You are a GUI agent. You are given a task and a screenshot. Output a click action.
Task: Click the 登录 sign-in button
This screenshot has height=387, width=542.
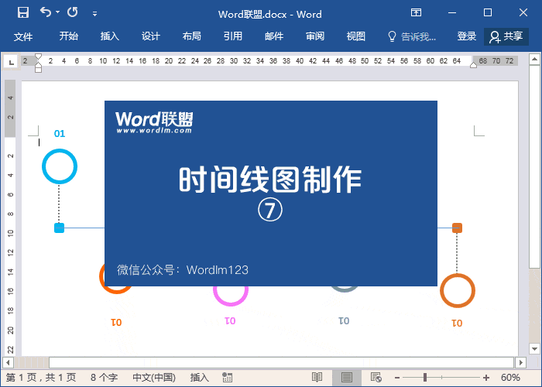[467, 36]
